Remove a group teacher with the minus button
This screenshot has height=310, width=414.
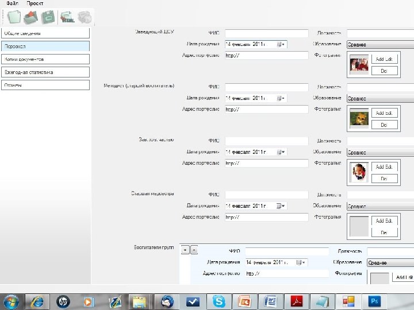194,250
